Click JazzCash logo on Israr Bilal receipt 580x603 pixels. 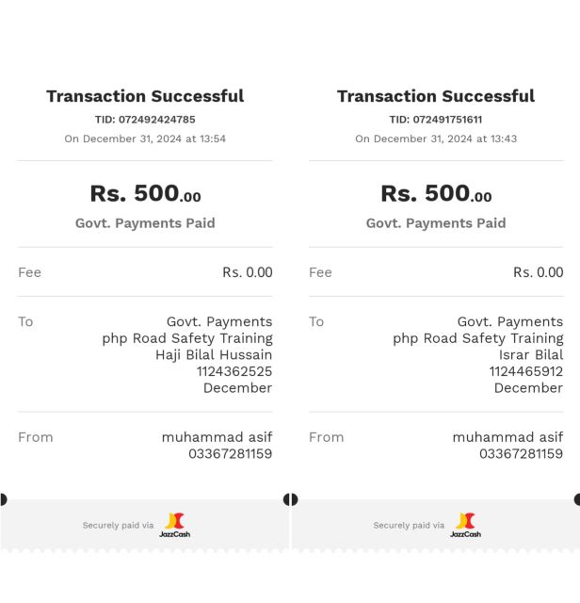point(466,525)
